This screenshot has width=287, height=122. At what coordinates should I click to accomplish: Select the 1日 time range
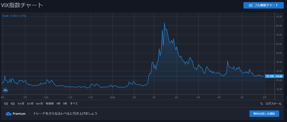pyautogui.click(x=6, y=104)
